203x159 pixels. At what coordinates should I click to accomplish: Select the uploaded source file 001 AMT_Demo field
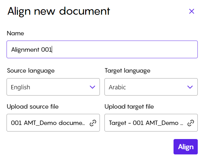tap(53, 123)
